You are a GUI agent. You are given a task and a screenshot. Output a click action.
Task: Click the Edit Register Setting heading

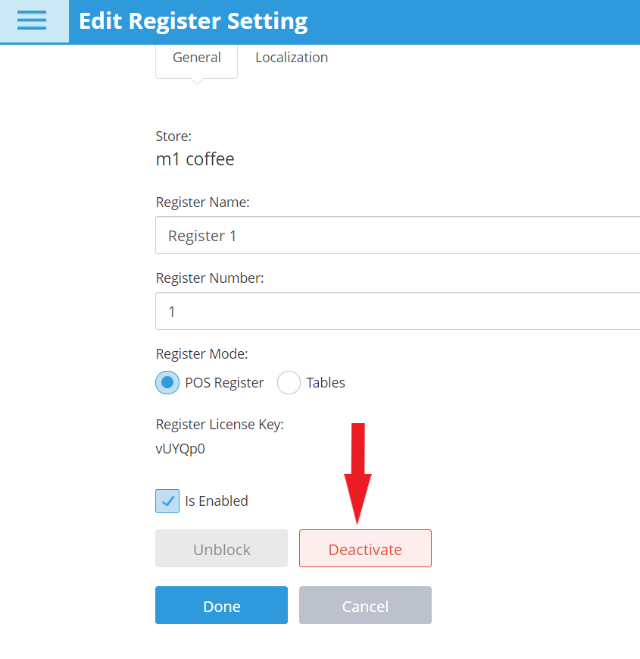point(193,21)
